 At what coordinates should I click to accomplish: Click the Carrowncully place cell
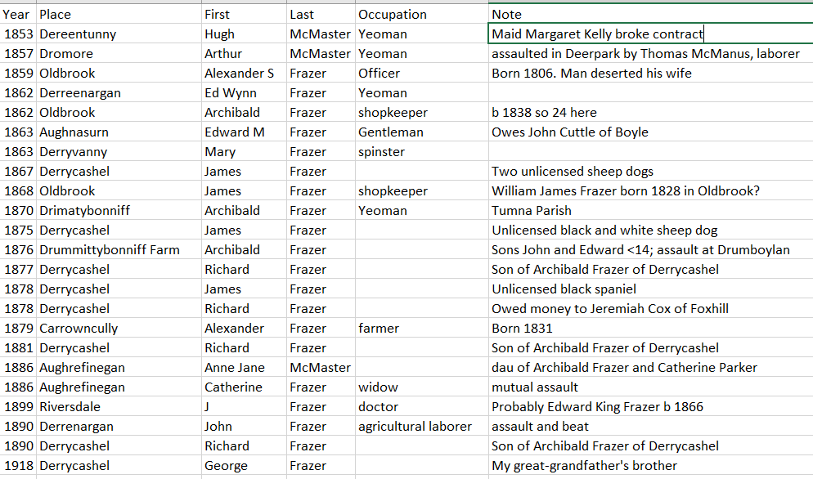[79, 328]
